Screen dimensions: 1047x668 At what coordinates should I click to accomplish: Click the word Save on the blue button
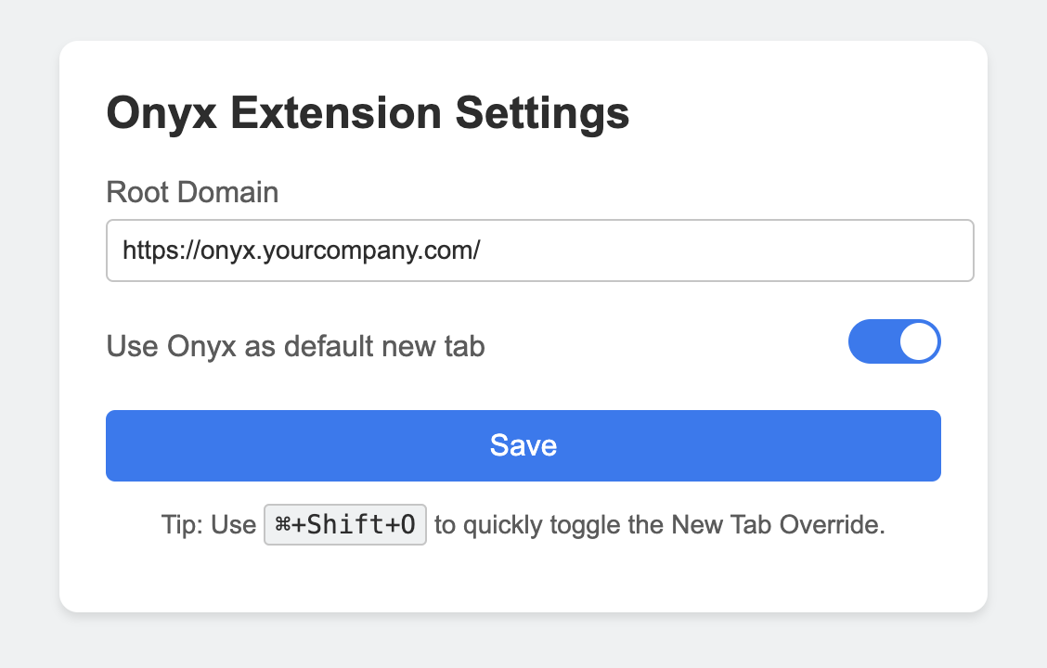[x=523, y=445]
